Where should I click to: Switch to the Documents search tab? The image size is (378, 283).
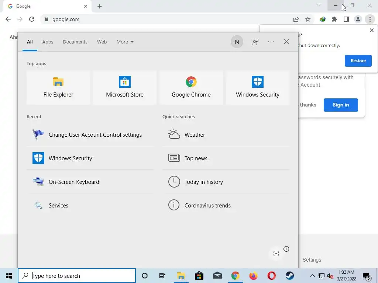pyautogui.click(x=75, y=42)
